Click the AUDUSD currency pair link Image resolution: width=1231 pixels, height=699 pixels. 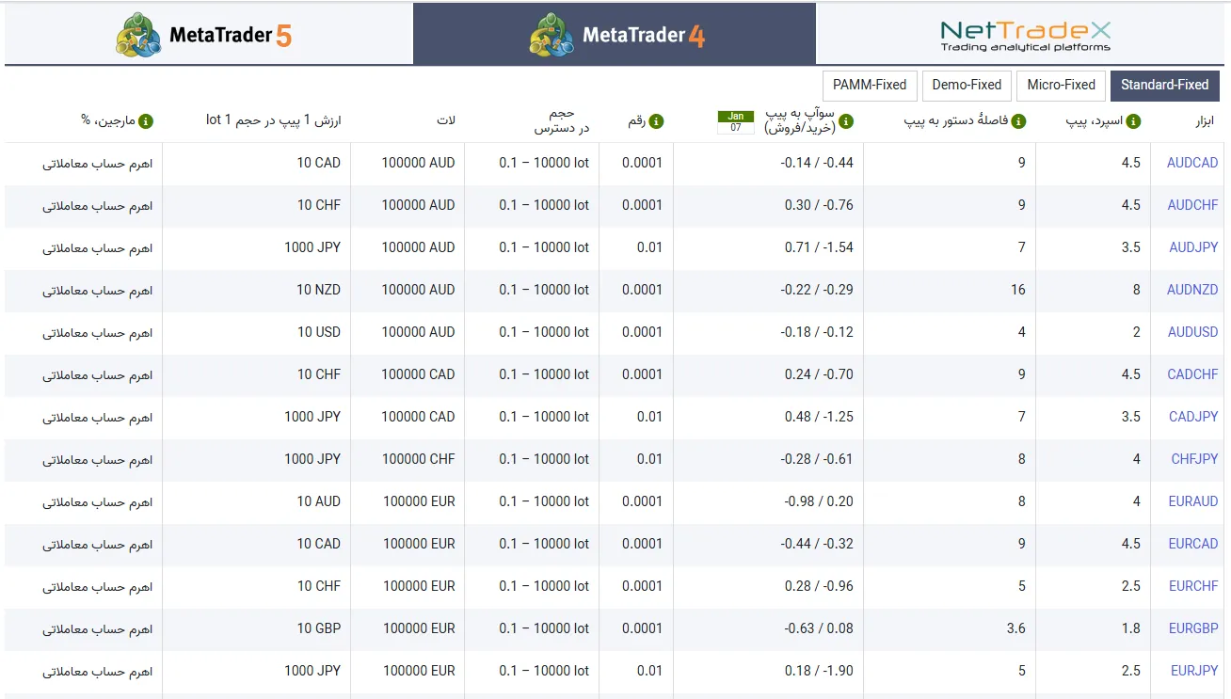click(x=1191, y=332)
